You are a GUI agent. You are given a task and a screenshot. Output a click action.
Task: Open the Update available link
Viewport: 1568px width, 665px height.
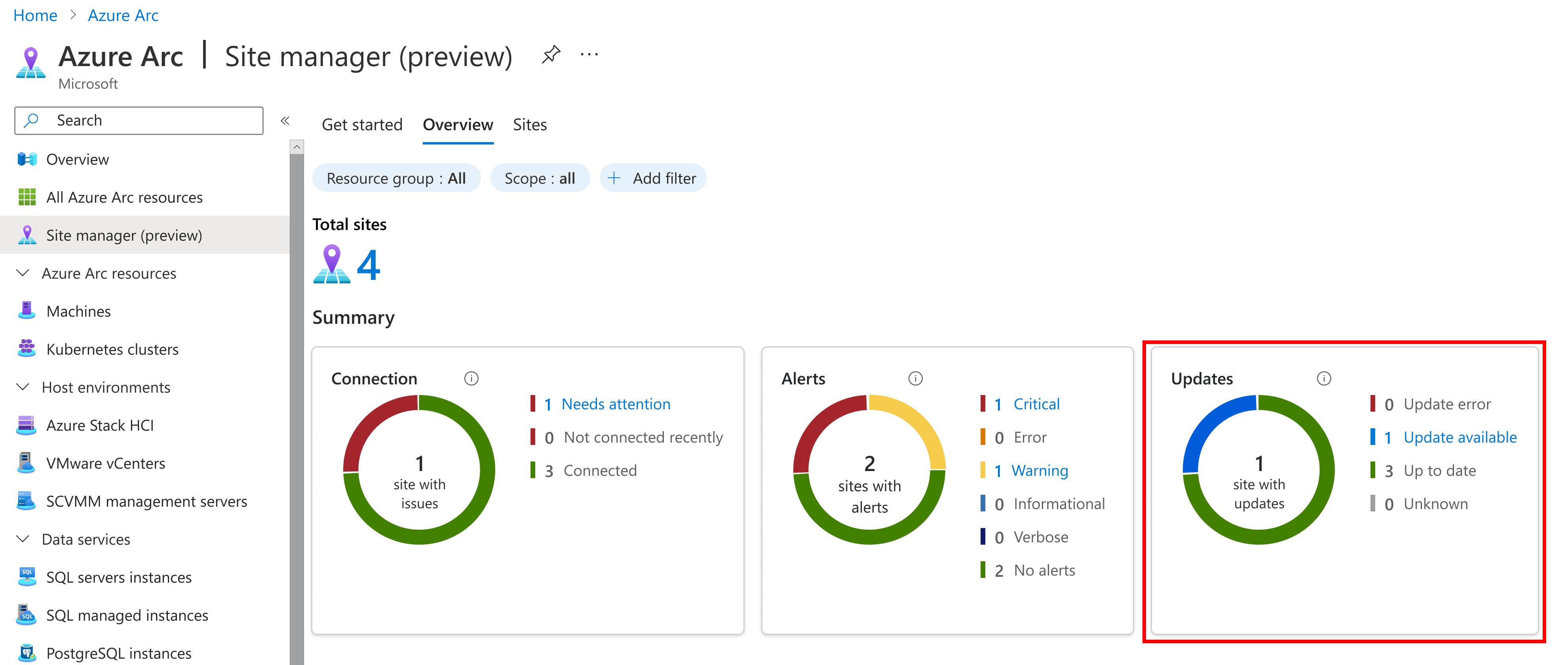coord(1460,437)
